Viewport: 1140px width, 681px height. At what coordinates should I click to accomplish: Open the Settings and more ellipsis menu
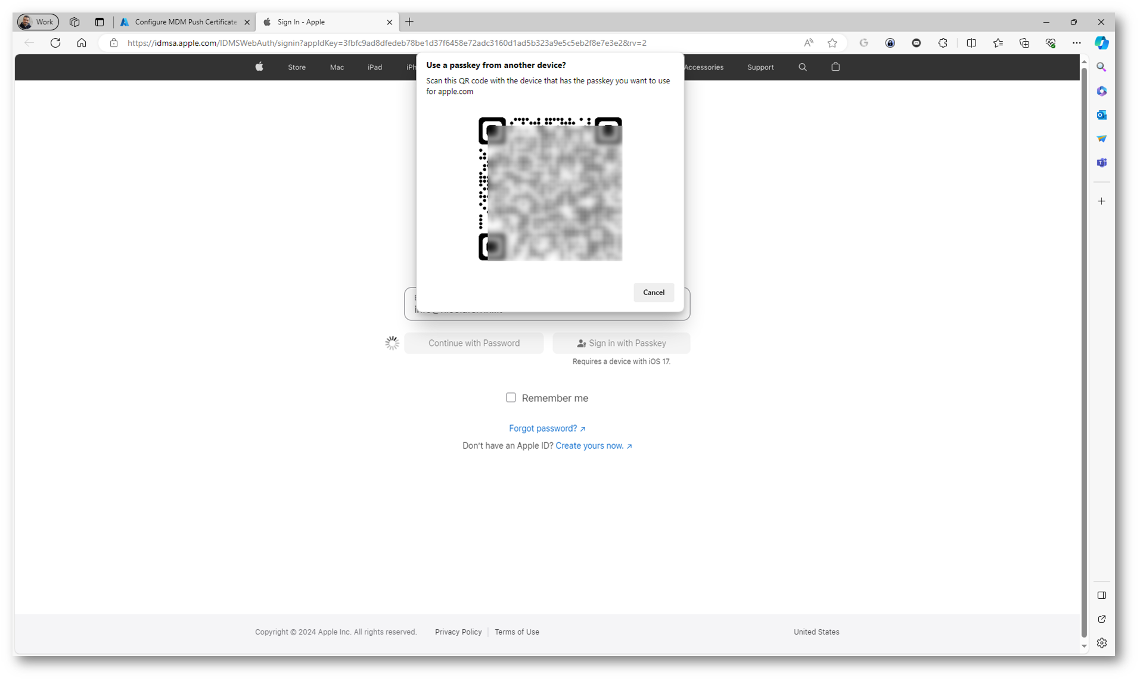pos(1076,43)
